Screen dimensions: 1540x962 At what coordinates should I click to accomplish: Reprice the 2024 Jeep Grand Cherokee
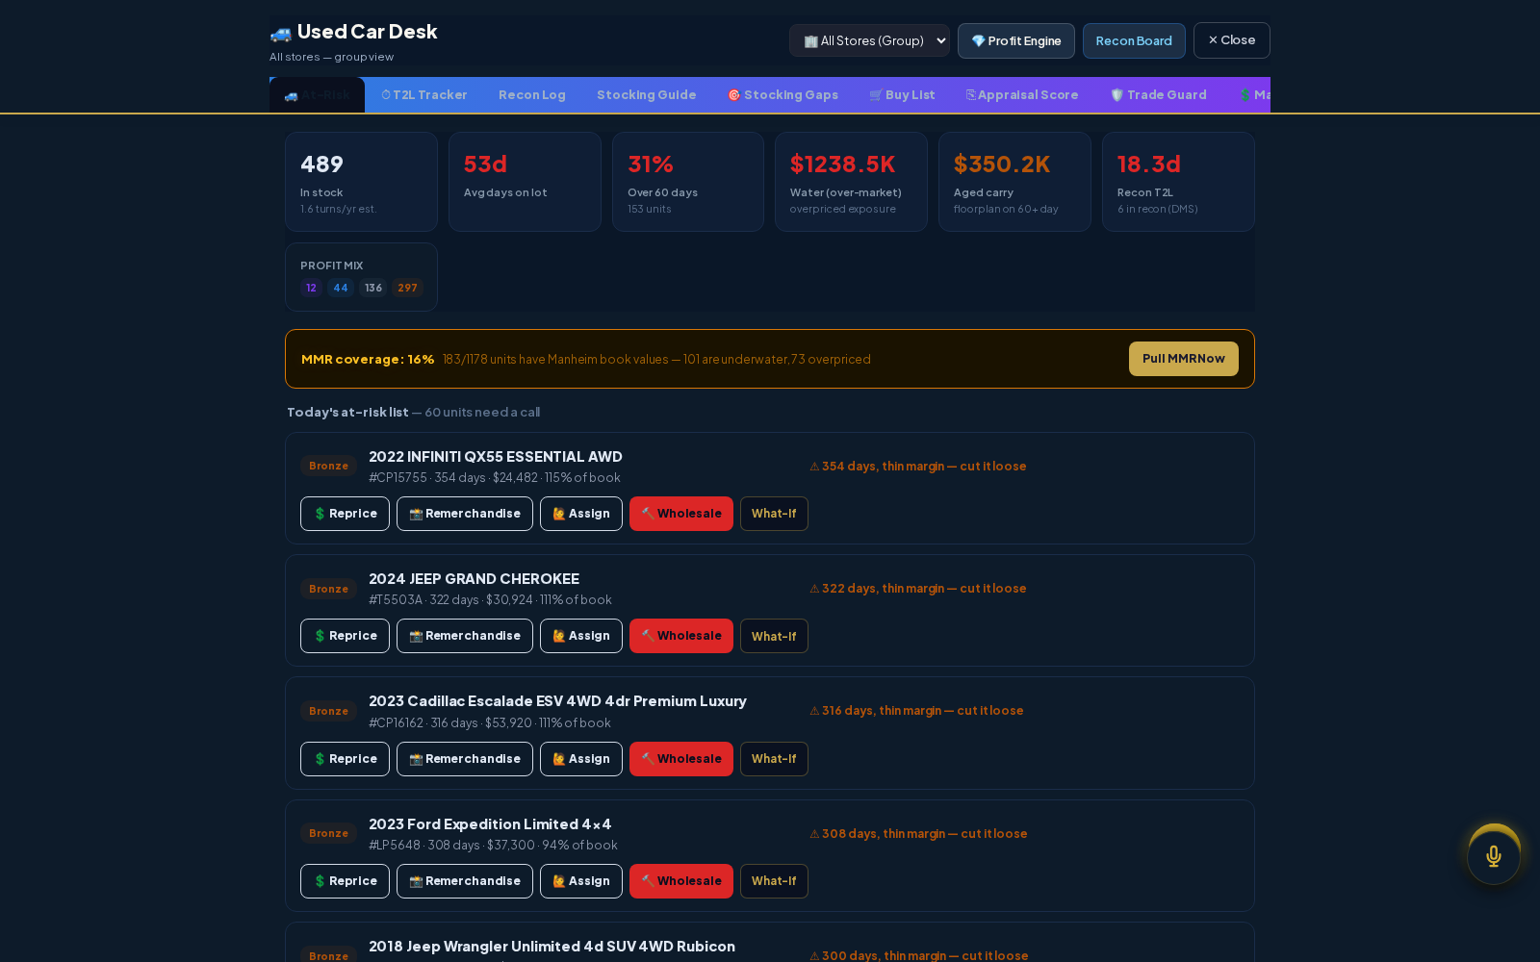pyautogui.click(x=345, y=636)
